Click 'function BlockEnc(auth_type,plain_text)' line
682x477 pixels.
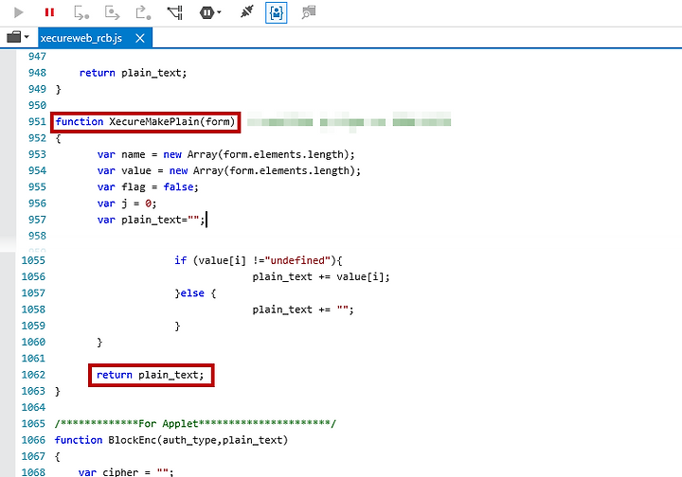pyautogui.click(x=171, y=440)
